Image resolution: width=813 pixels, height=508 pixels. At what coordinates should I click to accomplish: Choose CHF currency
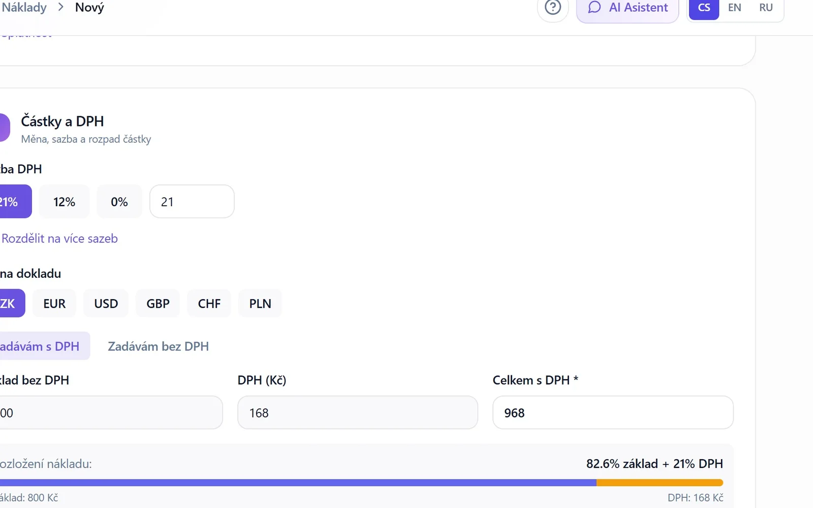click(x=209, y=303)
